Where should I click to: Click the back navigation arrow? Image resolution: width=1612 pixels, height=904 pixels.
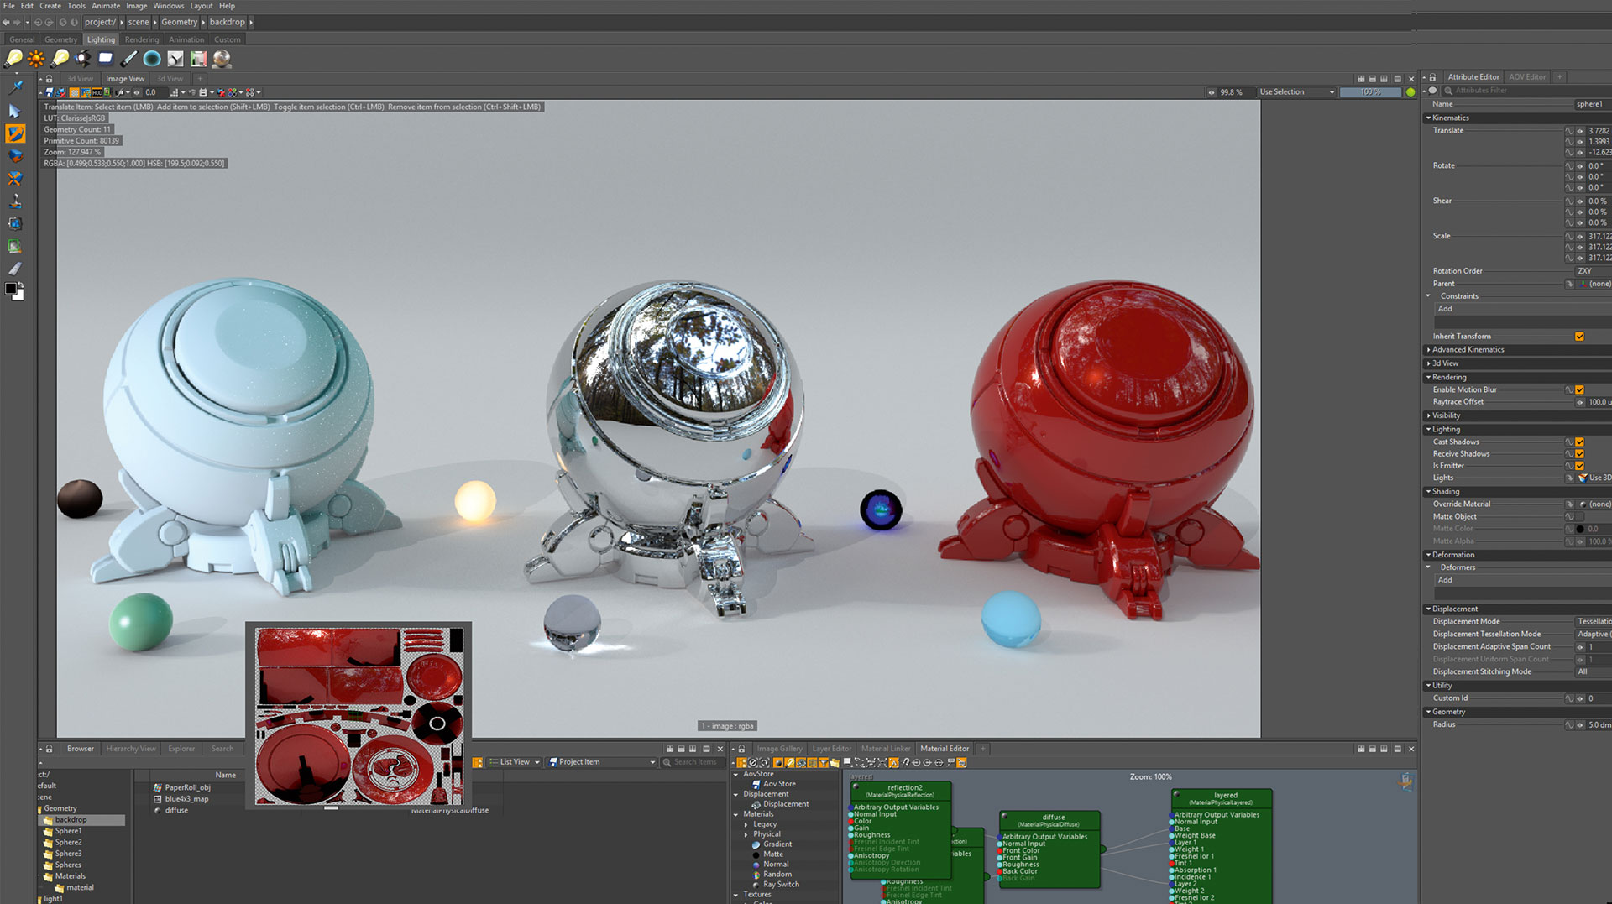[x=7, y=22]
